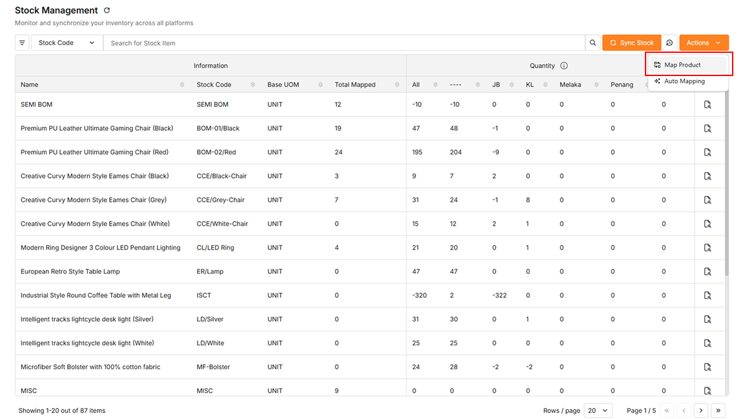Click the Sync Stock button
Image resolution: width=743 pixels, height=419 pixels.
(631, 43)
